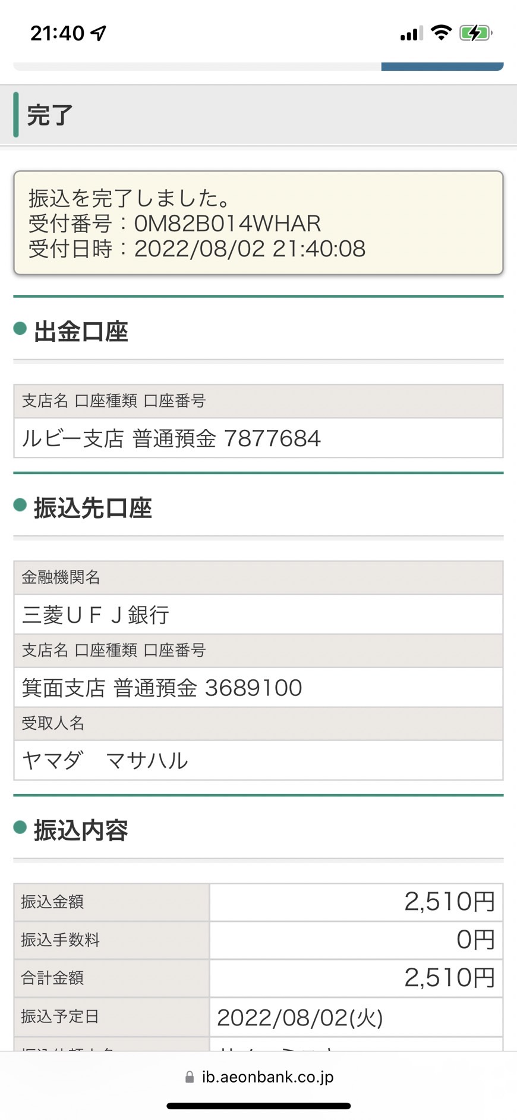
Task: Tap the location arrow beside the clock
Action: point(99,33)
